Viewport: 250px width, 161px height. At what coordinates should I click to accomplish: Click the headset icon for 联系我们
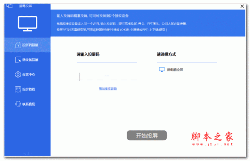18,104
